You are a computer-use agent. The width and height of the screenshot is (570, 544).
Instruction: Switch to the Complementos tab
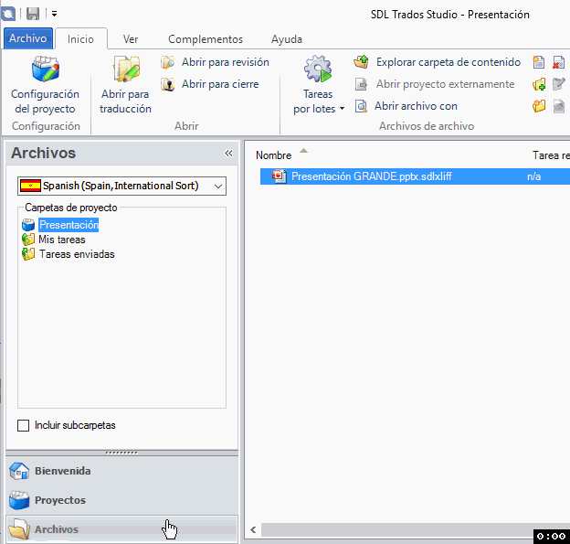tap(206, 39)
